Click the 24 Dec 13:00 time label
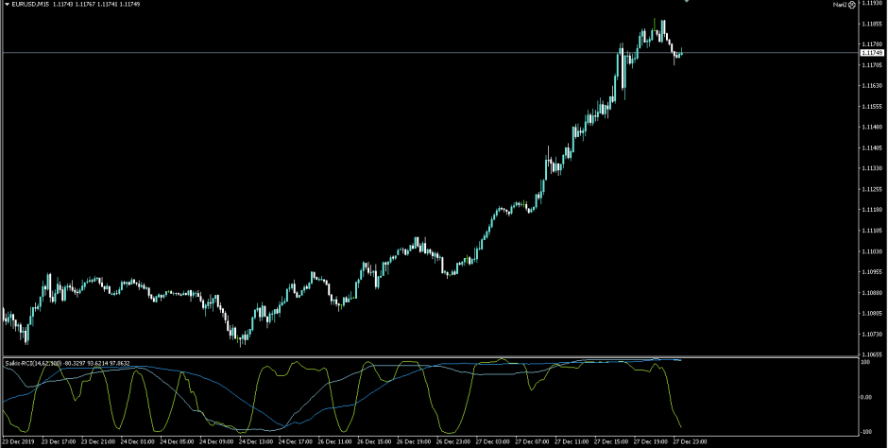Viewport: 888px width, 448px height. pyautogui.click(x=255, y=441)
